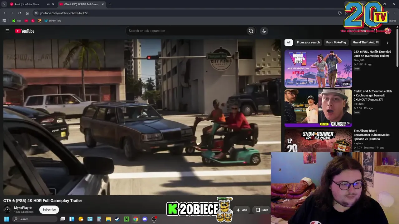399x224 pixels.
Task: Go to the YouTube home logo
Action: [25, 31]
